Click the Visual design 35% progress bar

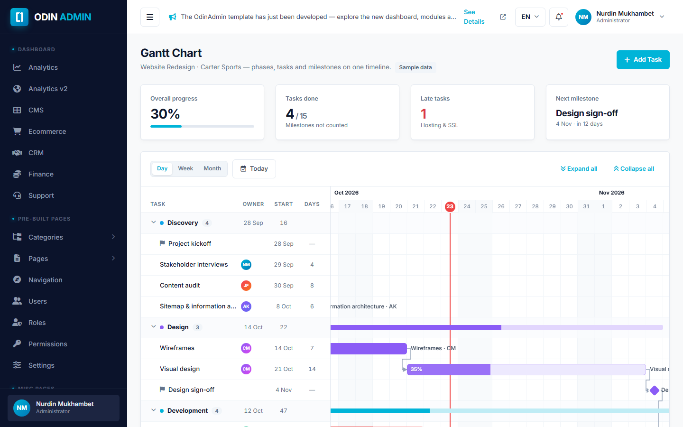[526, 369]
